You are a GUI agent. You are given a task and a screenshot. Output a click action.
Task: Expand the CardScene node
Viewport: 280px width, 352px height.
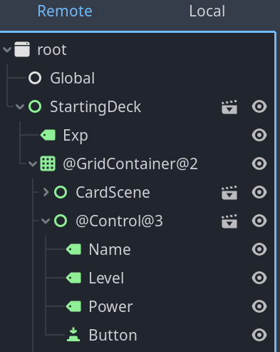coord(46,192)
